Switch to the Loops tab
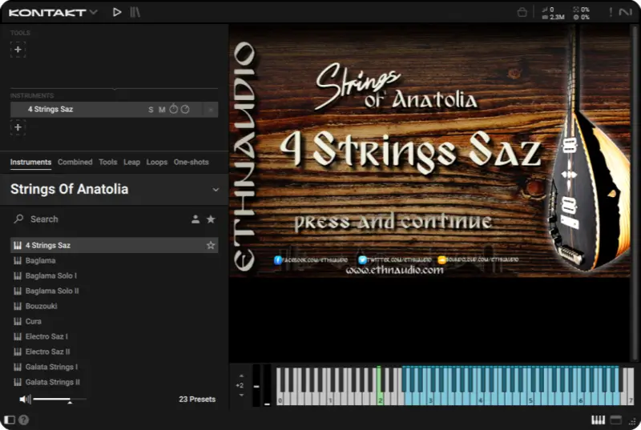 (x=157, y=162)
